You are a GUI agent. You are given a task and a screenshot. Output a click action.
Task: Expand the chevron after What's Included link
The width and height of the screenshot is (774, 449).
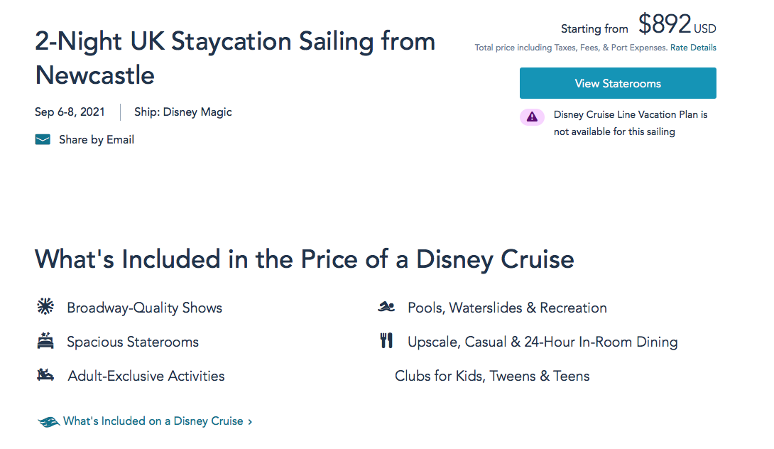(250, 422)
